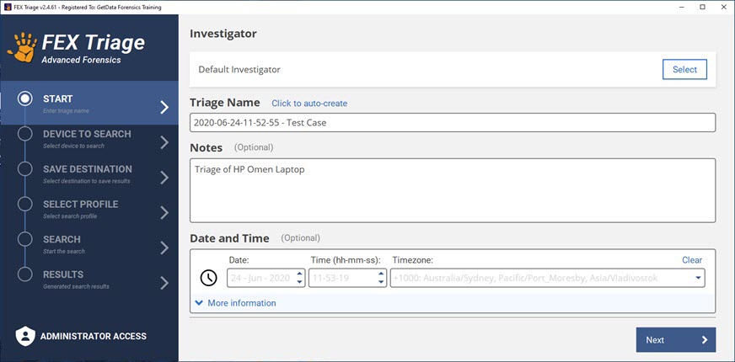The image size is (735, 362).
Task: Go to the SAVE DESTINATION step
Action: 88,169
